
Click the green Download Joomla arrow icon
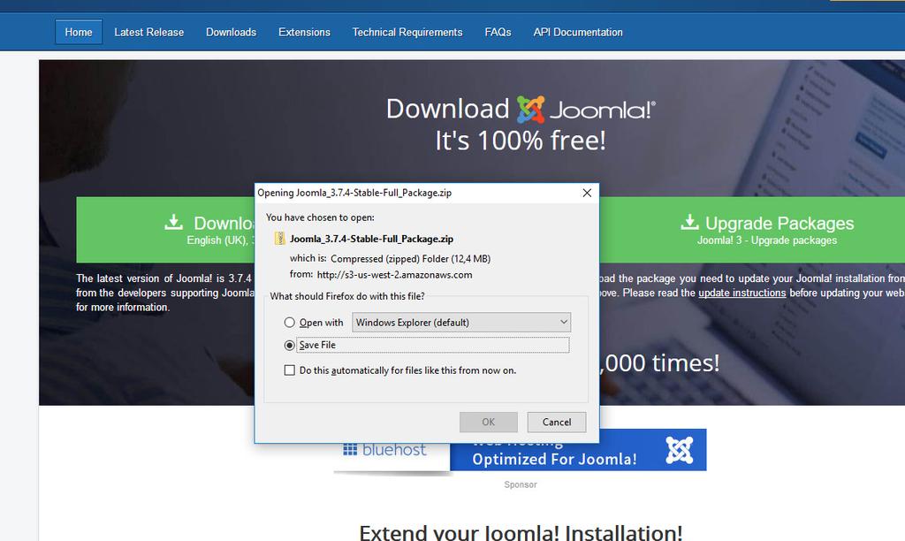(174, 222)
